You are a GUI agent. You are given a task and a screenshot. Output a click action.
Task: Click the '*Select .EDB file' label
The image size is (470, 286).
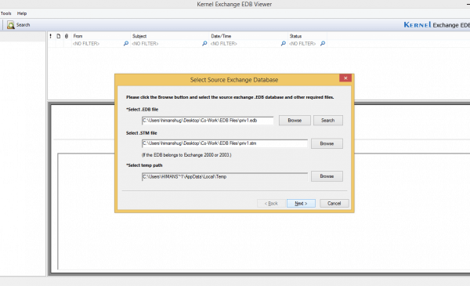[142, 110]
